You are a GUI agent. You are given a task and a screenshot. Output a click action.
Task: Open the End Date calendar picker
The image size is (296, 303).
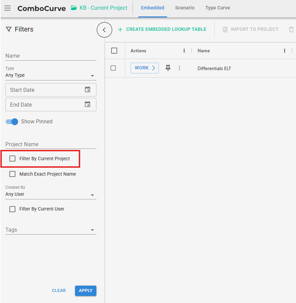[x=87, y=104]
